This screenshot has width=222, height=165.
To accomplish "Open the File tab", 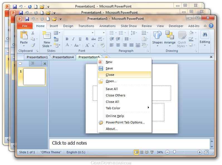I will pyautogui.click(x=25, y=26).
